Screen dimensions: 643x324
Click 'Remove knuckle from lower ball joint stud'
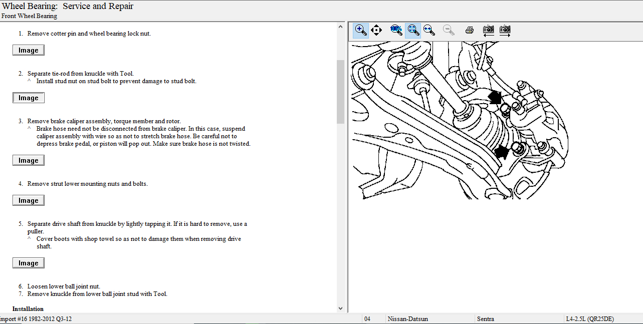click(x=97, y=294)
